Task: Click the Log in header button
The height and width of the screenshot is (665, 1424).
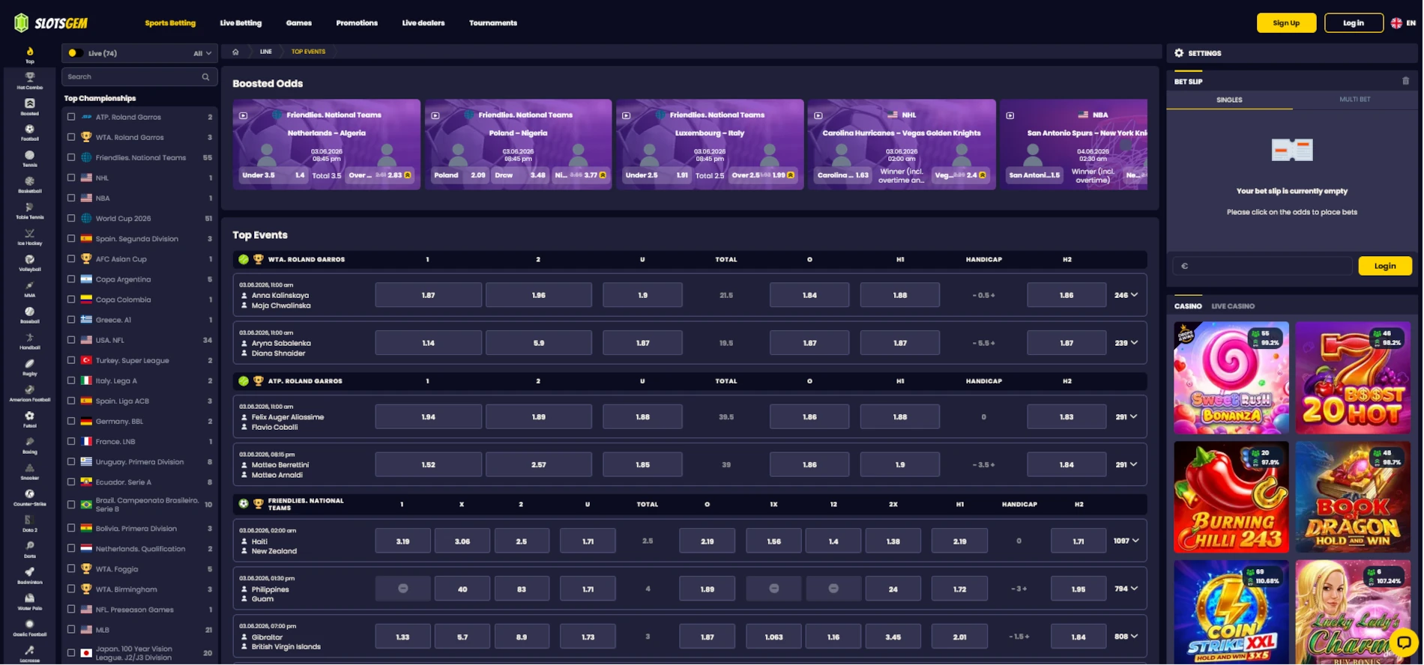Action: pyautogui.click(x=1354, y=23)
